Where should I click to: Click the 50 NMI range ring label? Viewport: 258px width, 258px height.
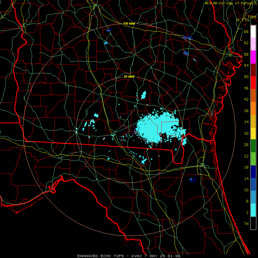(x=129, y=77)
